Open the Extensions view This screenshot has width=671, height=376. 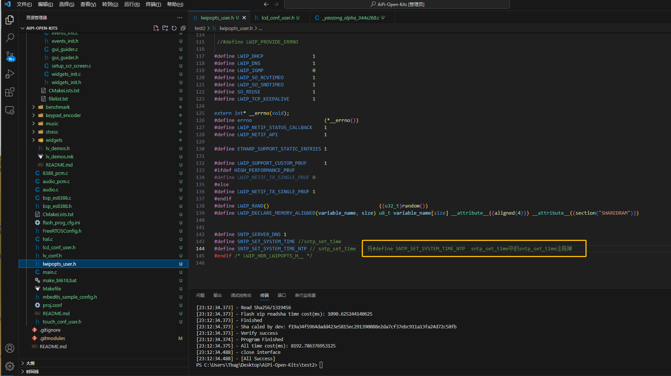point(10,92)
